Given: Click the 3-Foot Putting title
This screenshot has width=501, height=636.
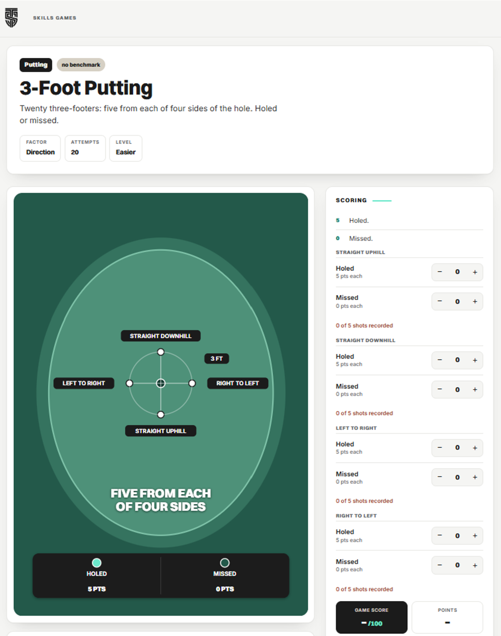Looking at the screenshot, I should pyautogui.click(x=86, y=88).
